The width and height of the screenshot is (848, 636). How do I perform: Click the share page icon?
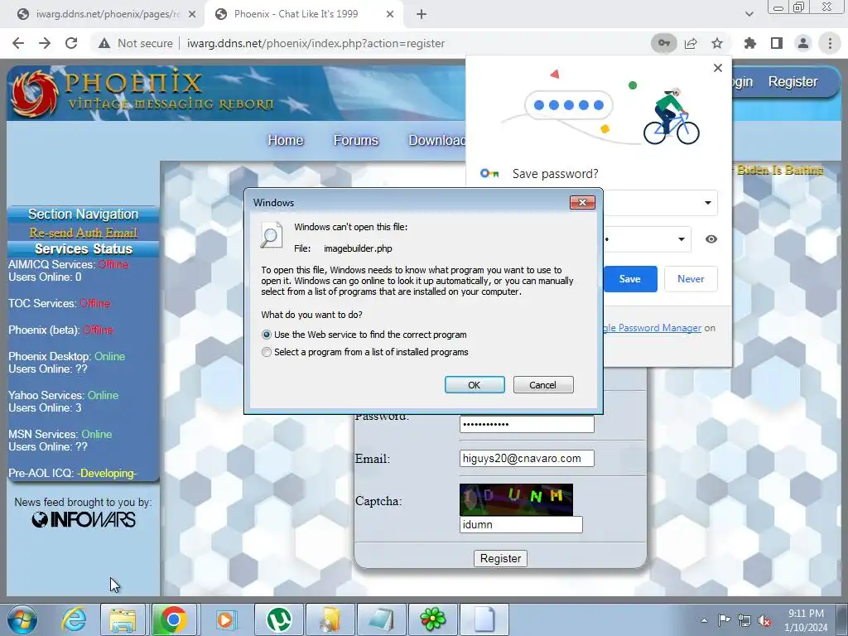[x=691, y=43]
